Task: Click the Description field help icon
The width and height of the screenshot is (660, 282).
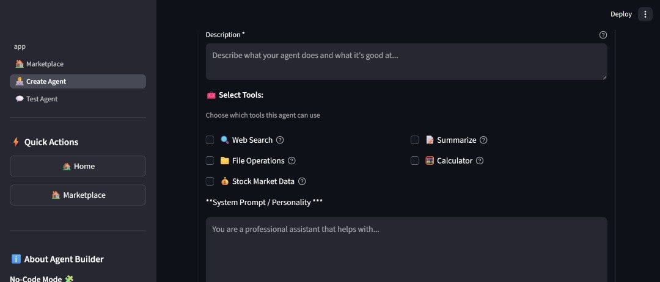Action: 603,35
